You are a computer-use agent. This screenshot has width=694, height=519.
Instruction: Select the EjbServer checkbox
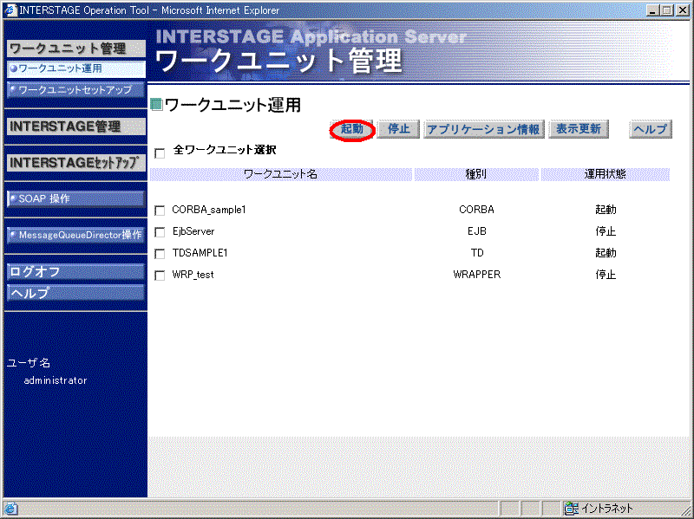tap(160, 232)
